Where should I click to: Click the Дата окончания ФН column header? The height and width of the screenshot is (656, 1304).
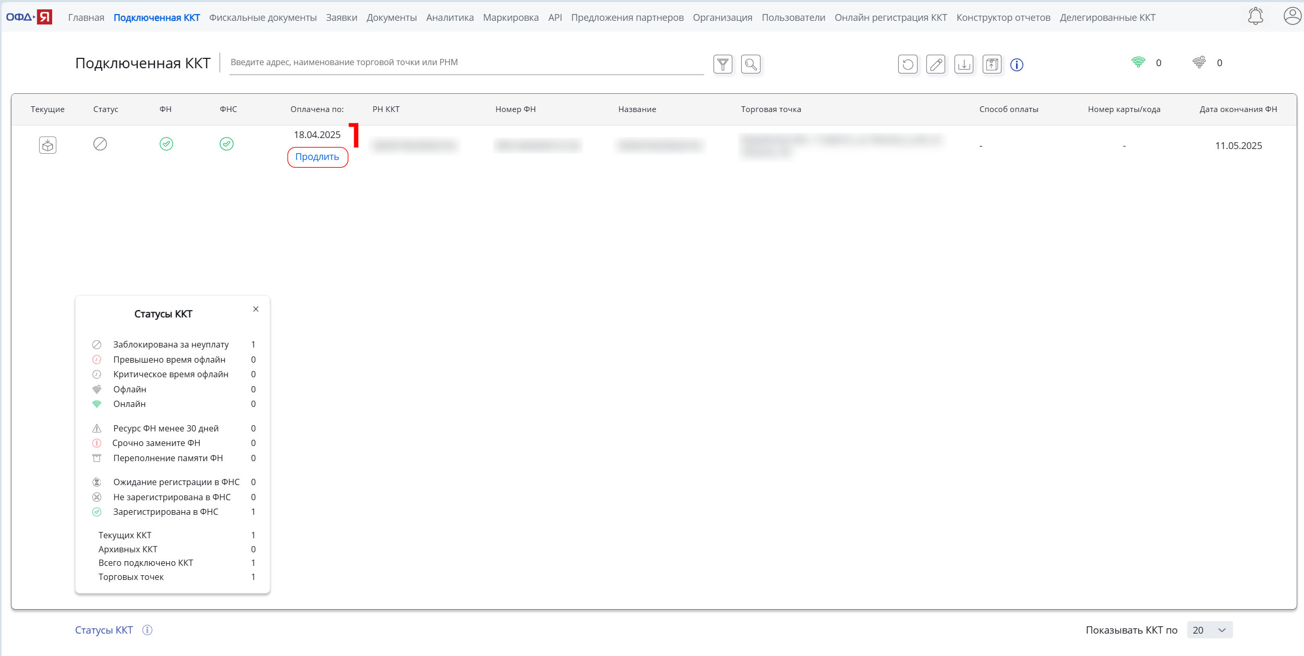pyautogui.click(x=1238, y=109)
